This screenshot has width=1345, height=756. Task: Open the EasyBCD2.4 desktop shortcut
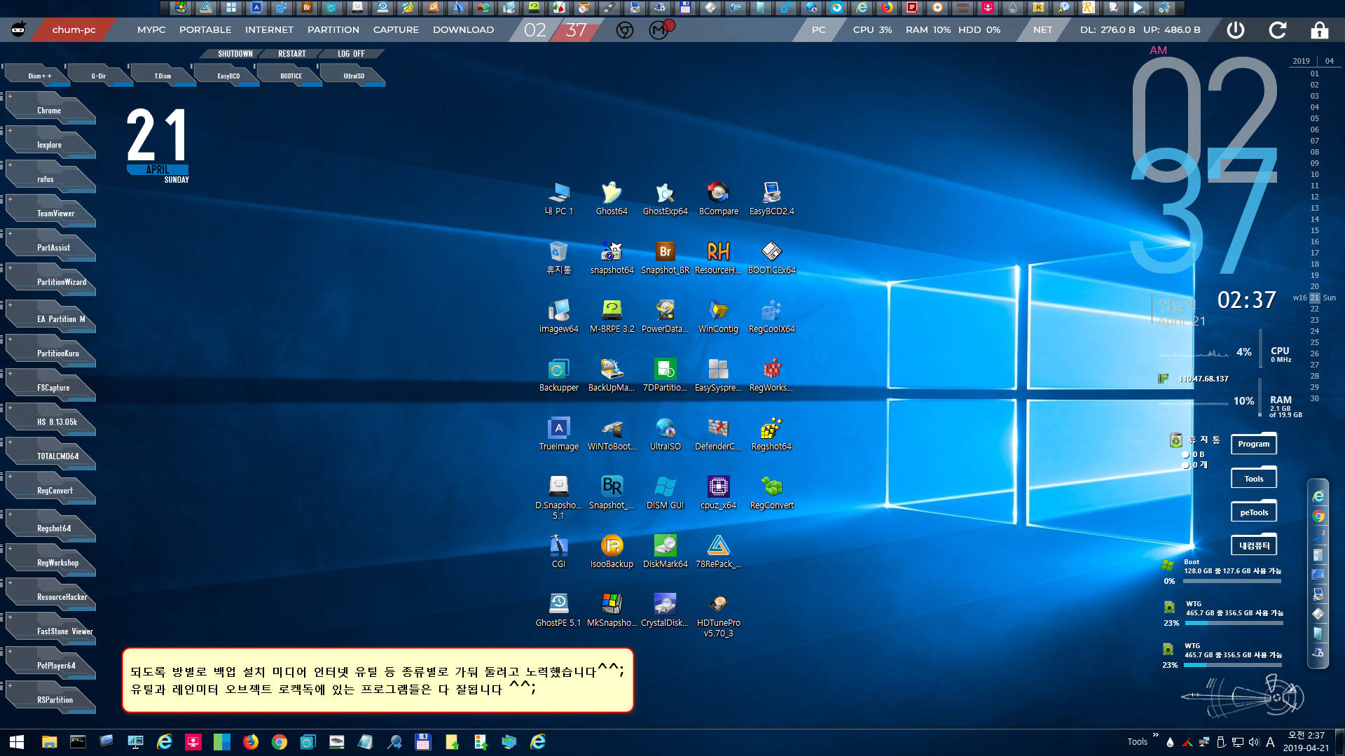tap(771, 197)
